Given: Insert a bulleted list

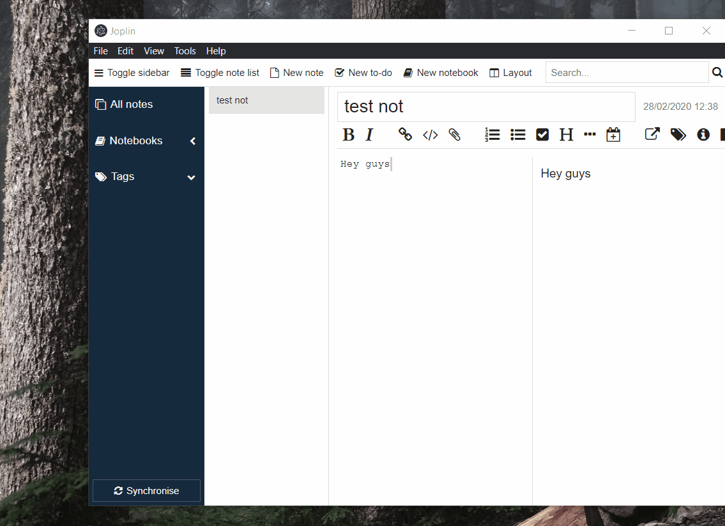Looking at the screenshot, I should (517, 135).
